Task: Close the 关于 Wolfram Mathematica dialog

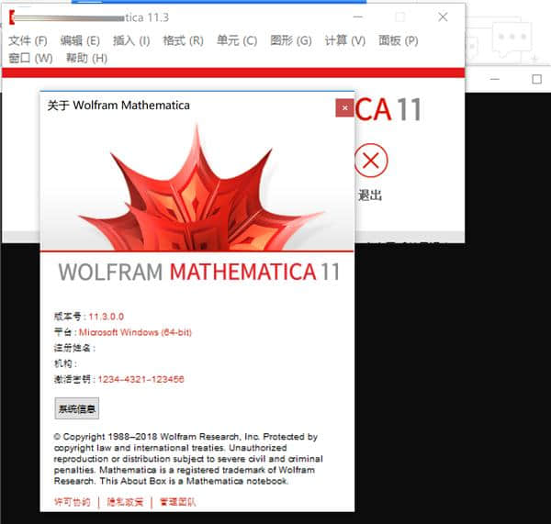Action: pos(344,108)
